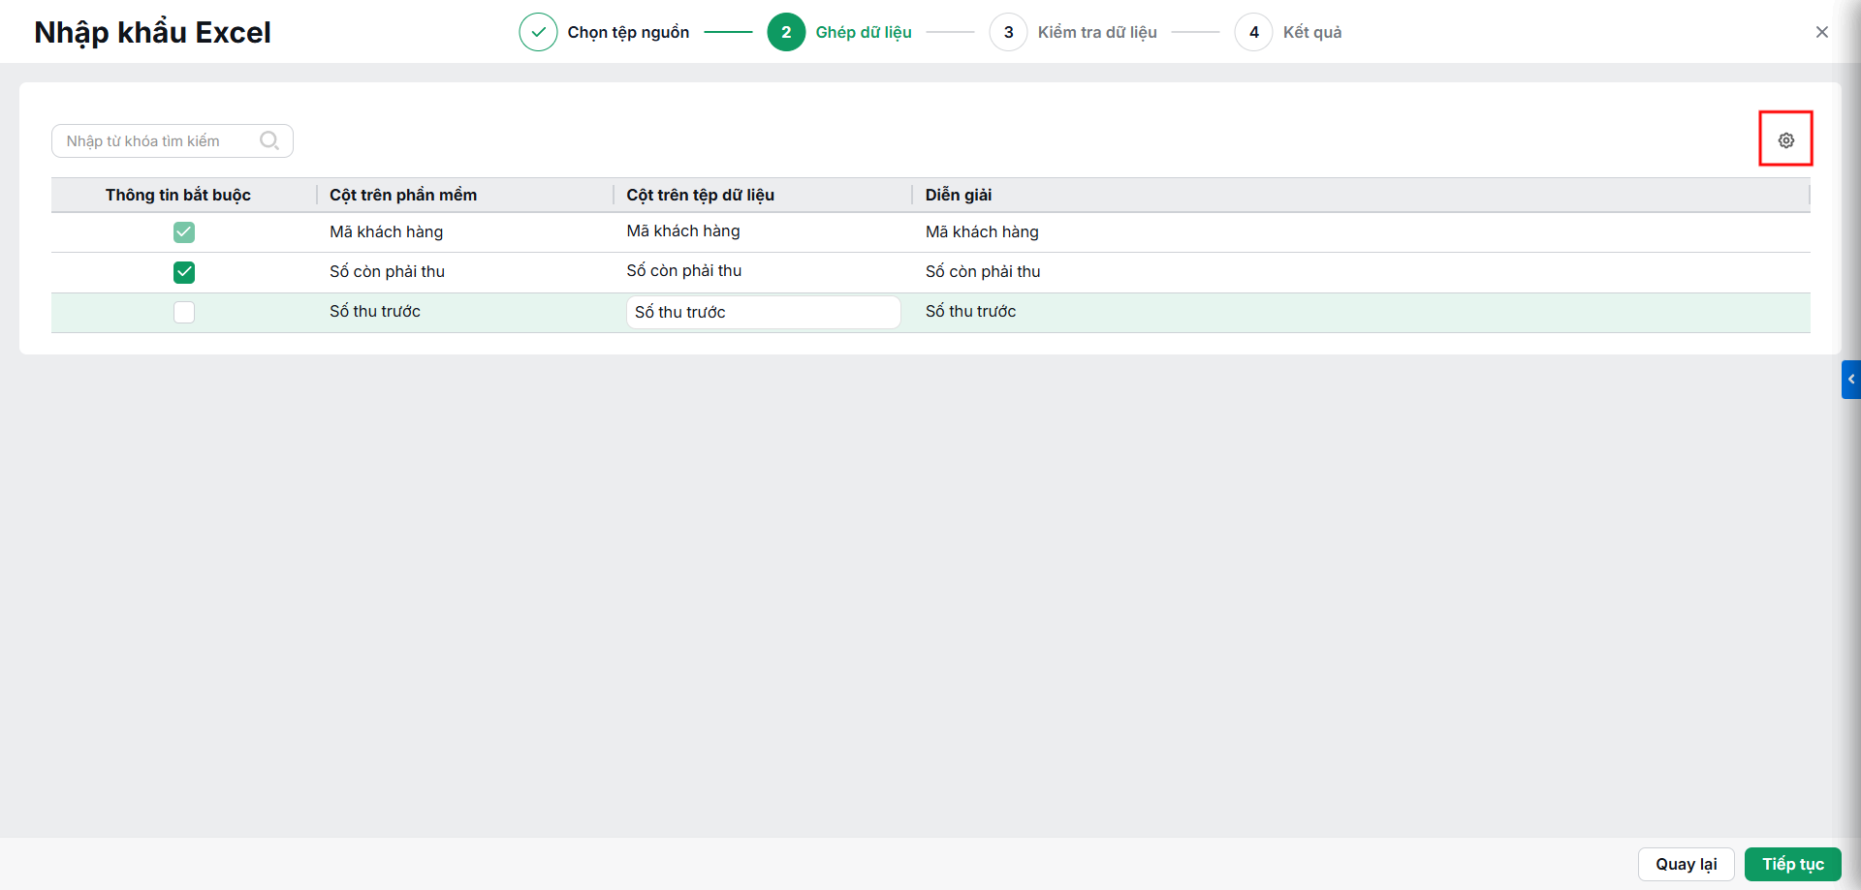The image size is (1861, 890).
Task: Toggle required checkbox for Mã khách hàng
Action: (184, 232)
